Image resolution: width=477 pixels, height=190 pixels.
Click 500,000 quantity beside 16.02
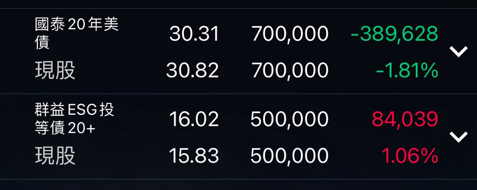(289, 119)
